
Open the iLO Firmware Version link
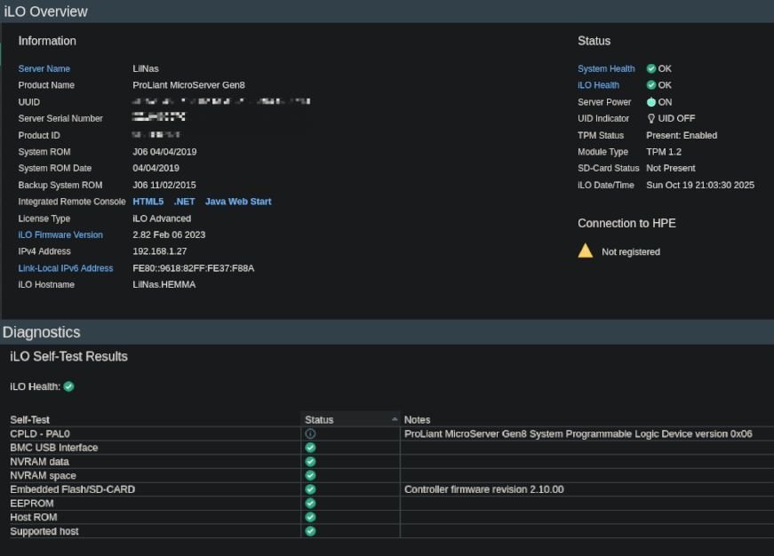click(60, 234)
